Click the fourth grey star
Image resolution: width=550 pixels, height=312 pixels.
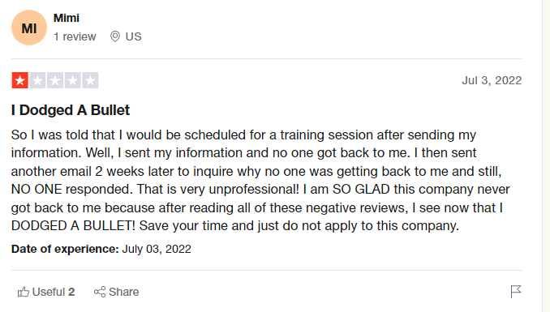pos(73,80)
